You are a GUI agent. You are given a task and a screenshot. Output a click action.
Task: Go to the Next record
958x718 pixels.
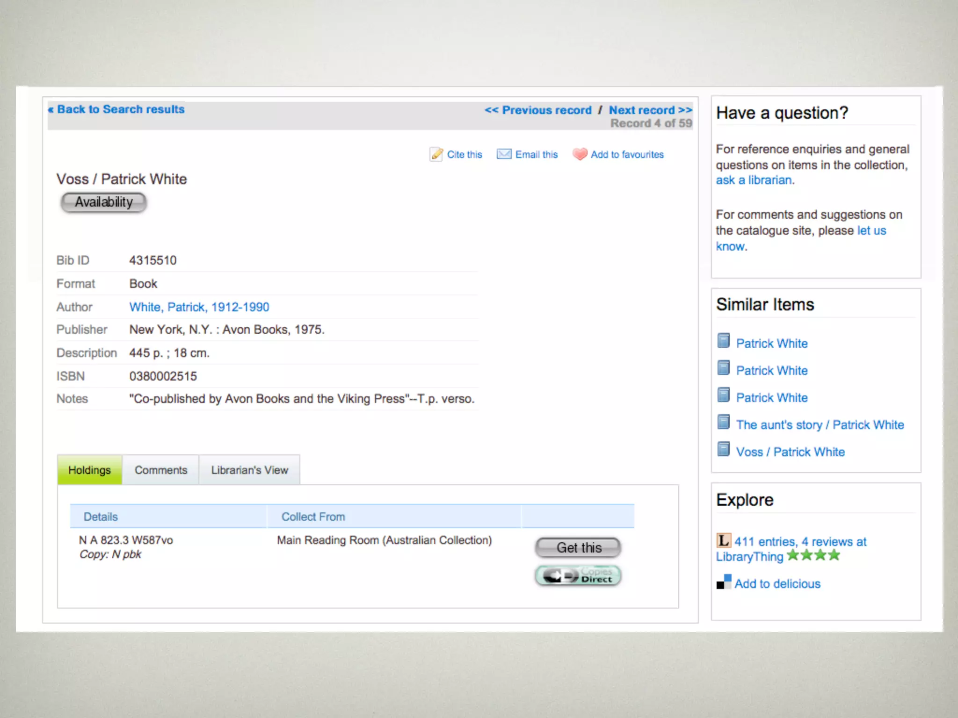tap(650, 110)
